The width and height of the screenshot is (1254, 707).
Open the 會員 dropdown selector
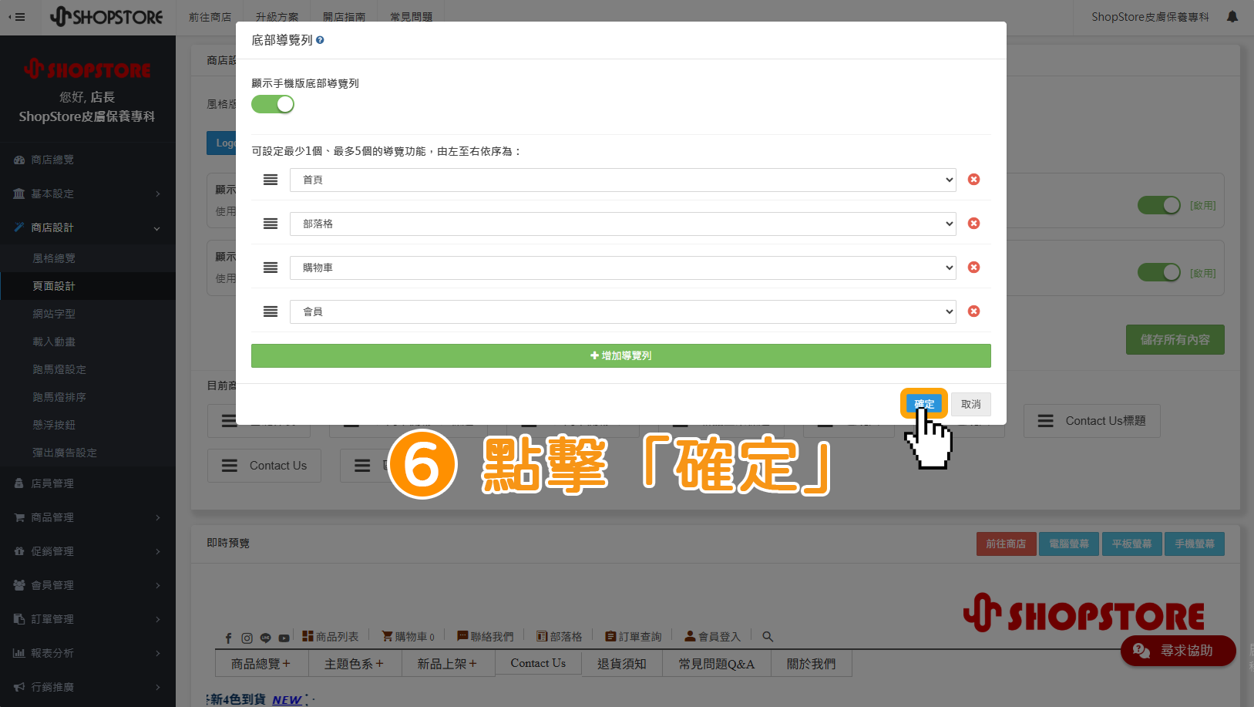tap(623, 311)
